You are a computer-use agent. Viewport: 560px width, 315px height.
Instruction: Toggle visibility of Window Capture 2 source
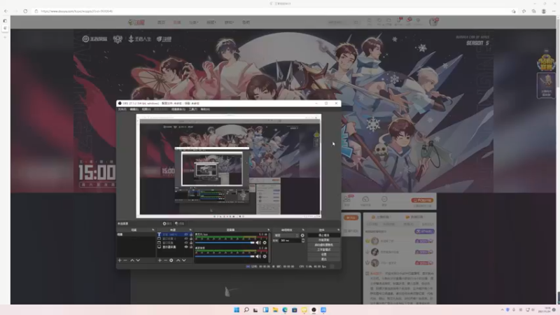click(185, 239)
